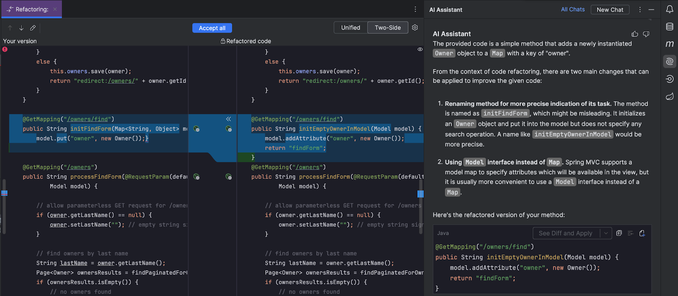Open the Maven tool window
Image resolution: width=678 pixels, height=296 pixels.
670,44
